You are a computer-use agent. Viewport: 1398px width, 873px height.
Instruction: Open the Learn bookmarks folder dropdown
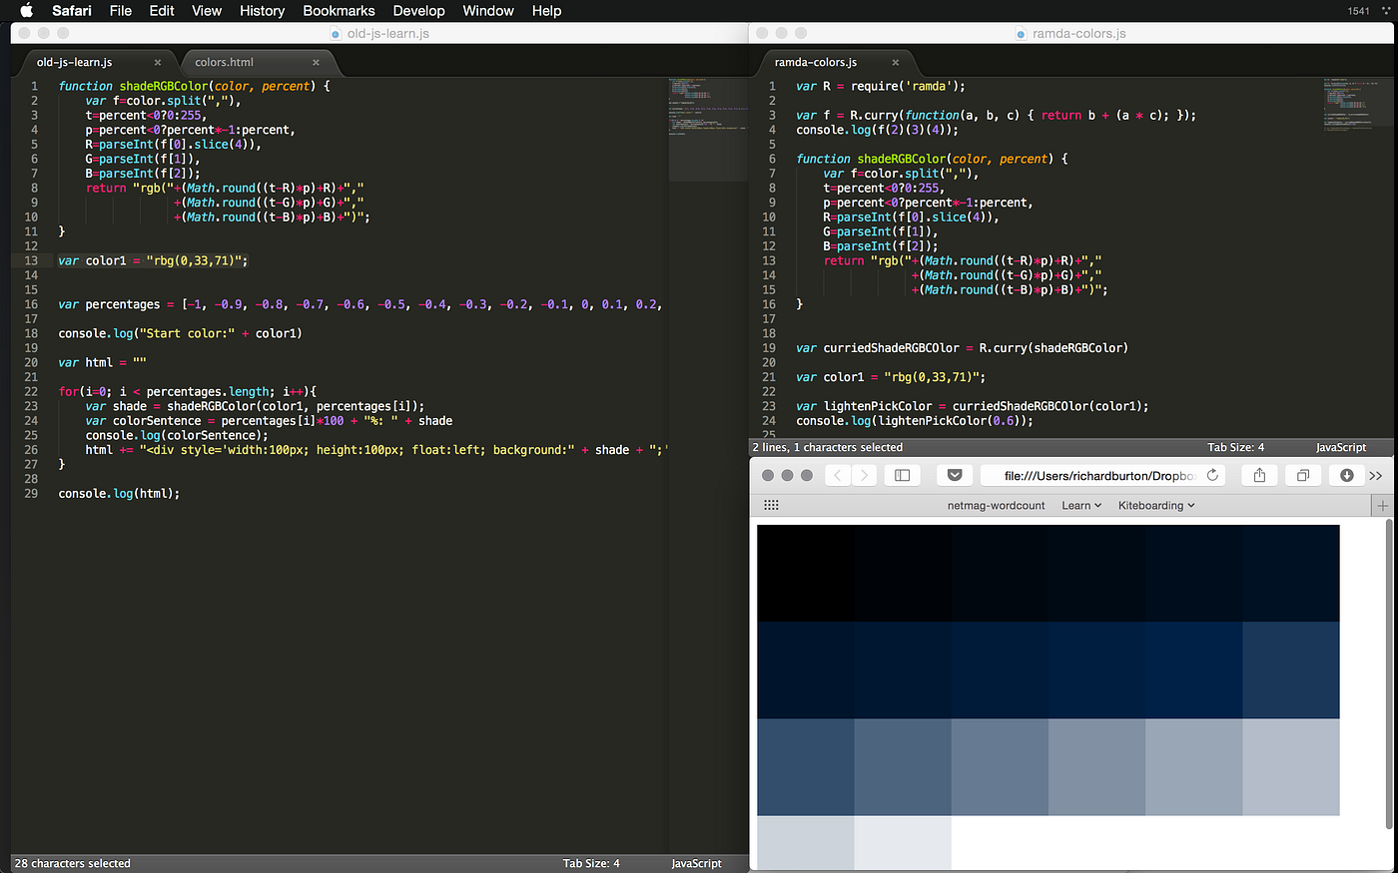[1081, 505]
